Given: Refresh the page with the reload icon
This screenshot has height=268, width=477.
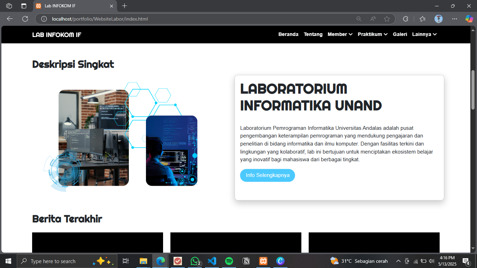Looking at the screenshot, I should point(25,19).
